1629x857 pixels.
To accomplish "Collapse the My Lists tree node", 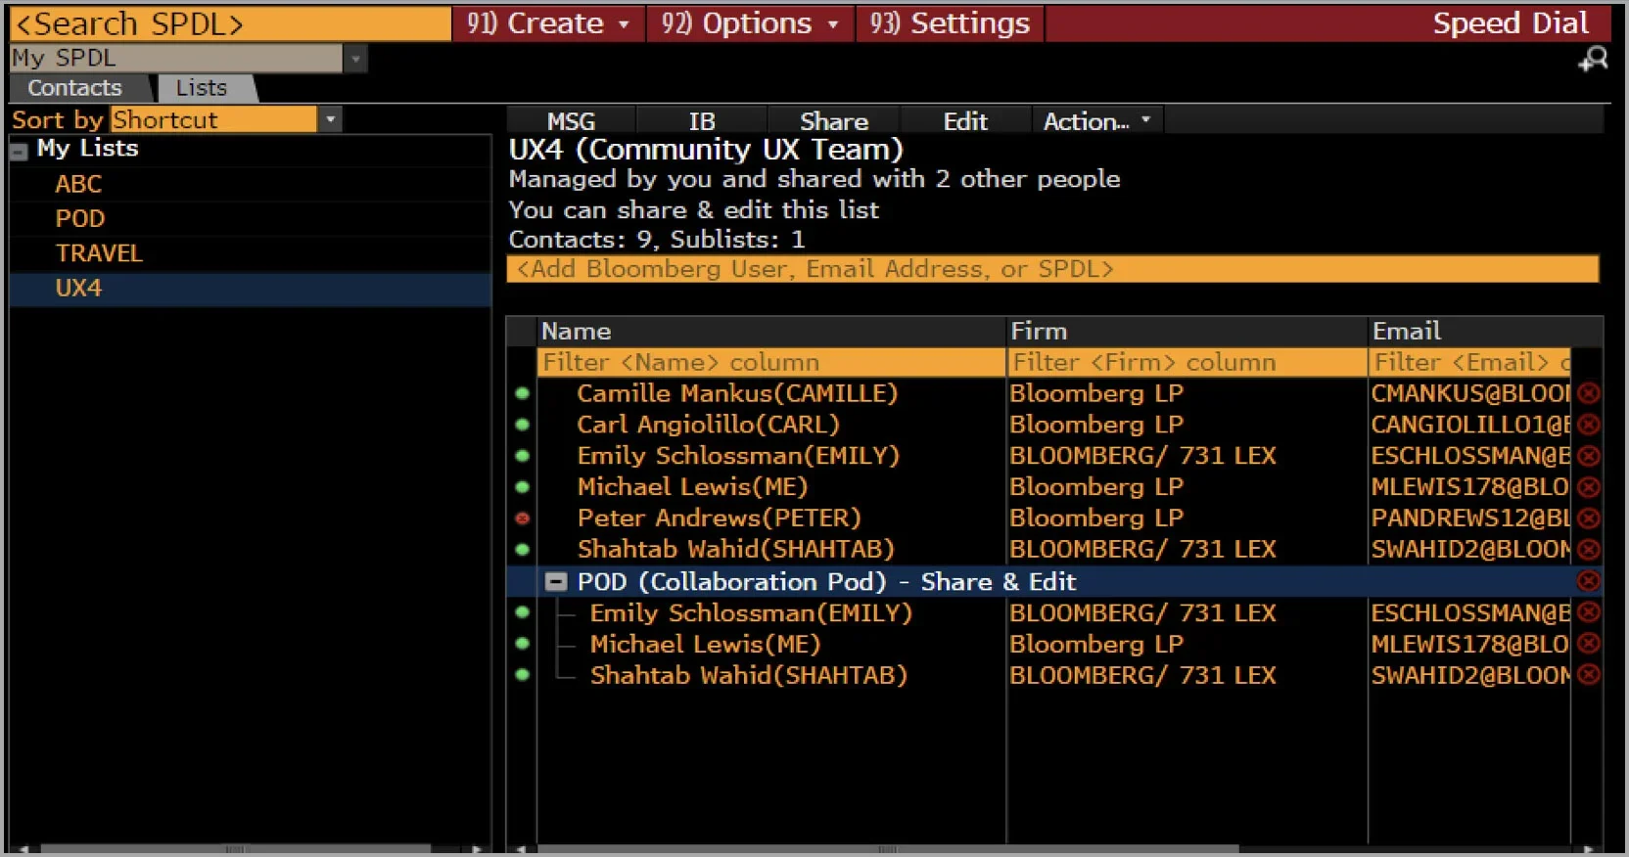I will tap(19, 152).
